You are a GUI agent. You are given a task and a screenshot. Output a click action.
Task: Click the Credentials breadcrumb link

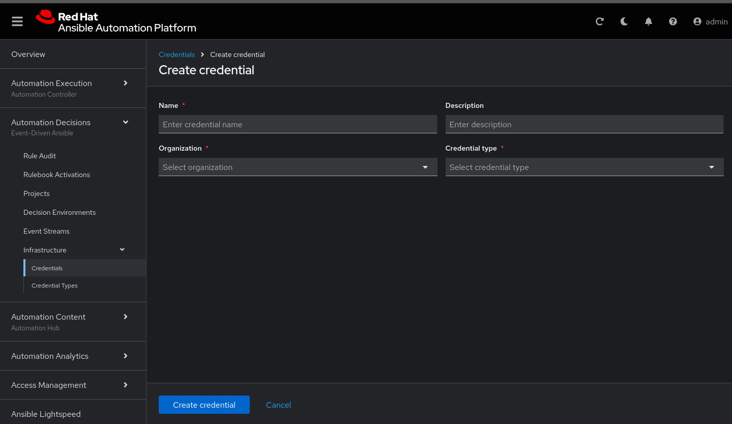177,54
